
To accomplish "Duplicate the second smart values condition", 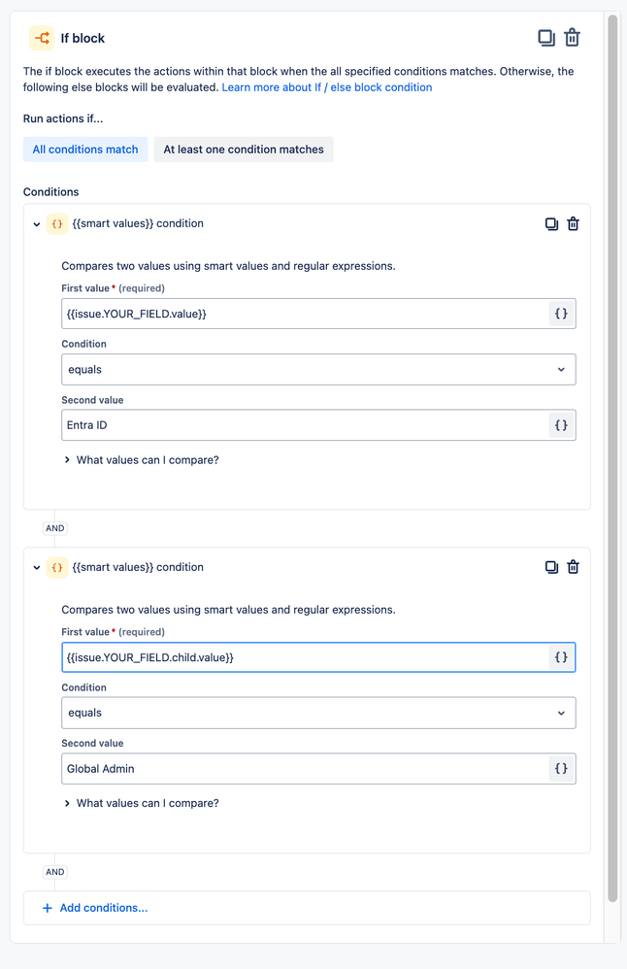I will (551, 567).
